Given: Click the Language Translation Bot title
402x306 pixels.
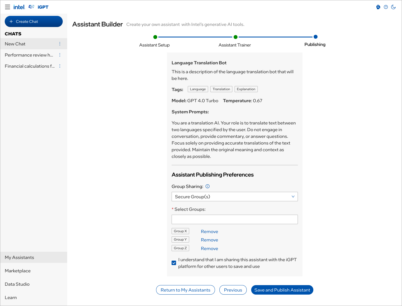Looking at the screenshot, I should (199, 63).
